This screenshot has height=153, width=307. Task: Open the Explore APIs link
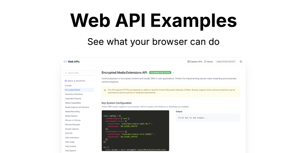pyautogui.click(x=195, y=62)
